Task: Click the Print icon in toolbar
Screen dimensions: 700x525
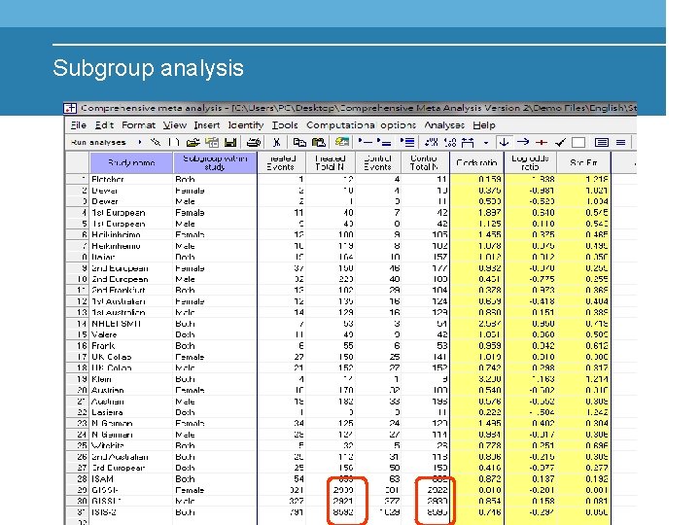Action: (x=254, y=142)
